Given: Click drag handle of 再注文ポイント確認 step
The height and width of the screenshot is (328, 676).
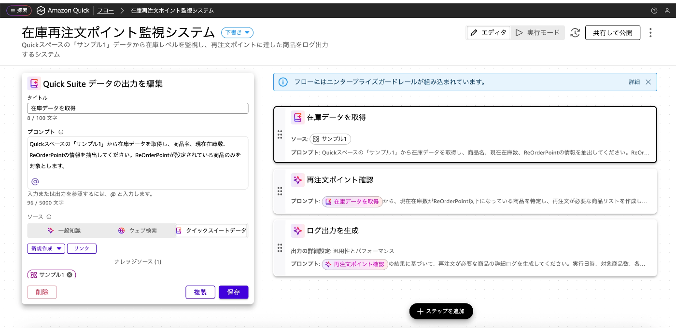Looking at the screenshot, I should (x=280, y=191).
